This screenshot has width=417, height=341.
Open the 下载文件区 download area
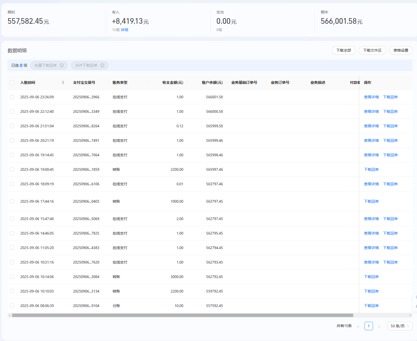[372, 50]
